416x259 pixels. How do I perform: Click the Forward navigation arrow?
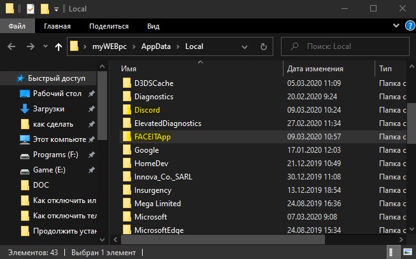coord(31,46)
